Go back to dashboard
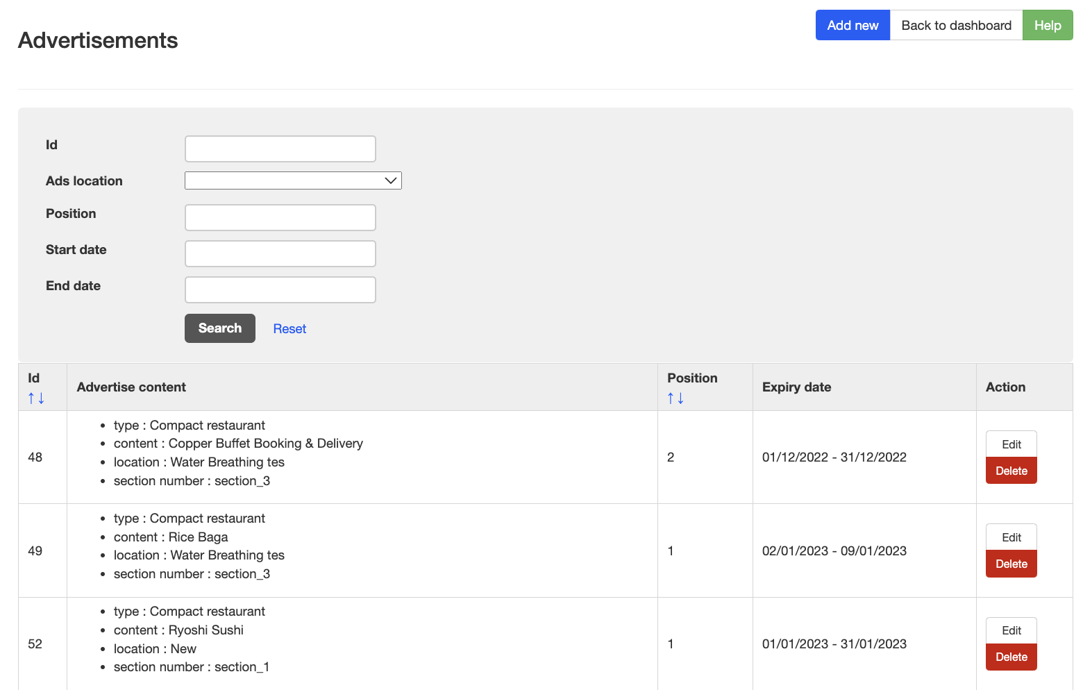The height and width of the screenshot is (690, 1083). pos(955,25)
